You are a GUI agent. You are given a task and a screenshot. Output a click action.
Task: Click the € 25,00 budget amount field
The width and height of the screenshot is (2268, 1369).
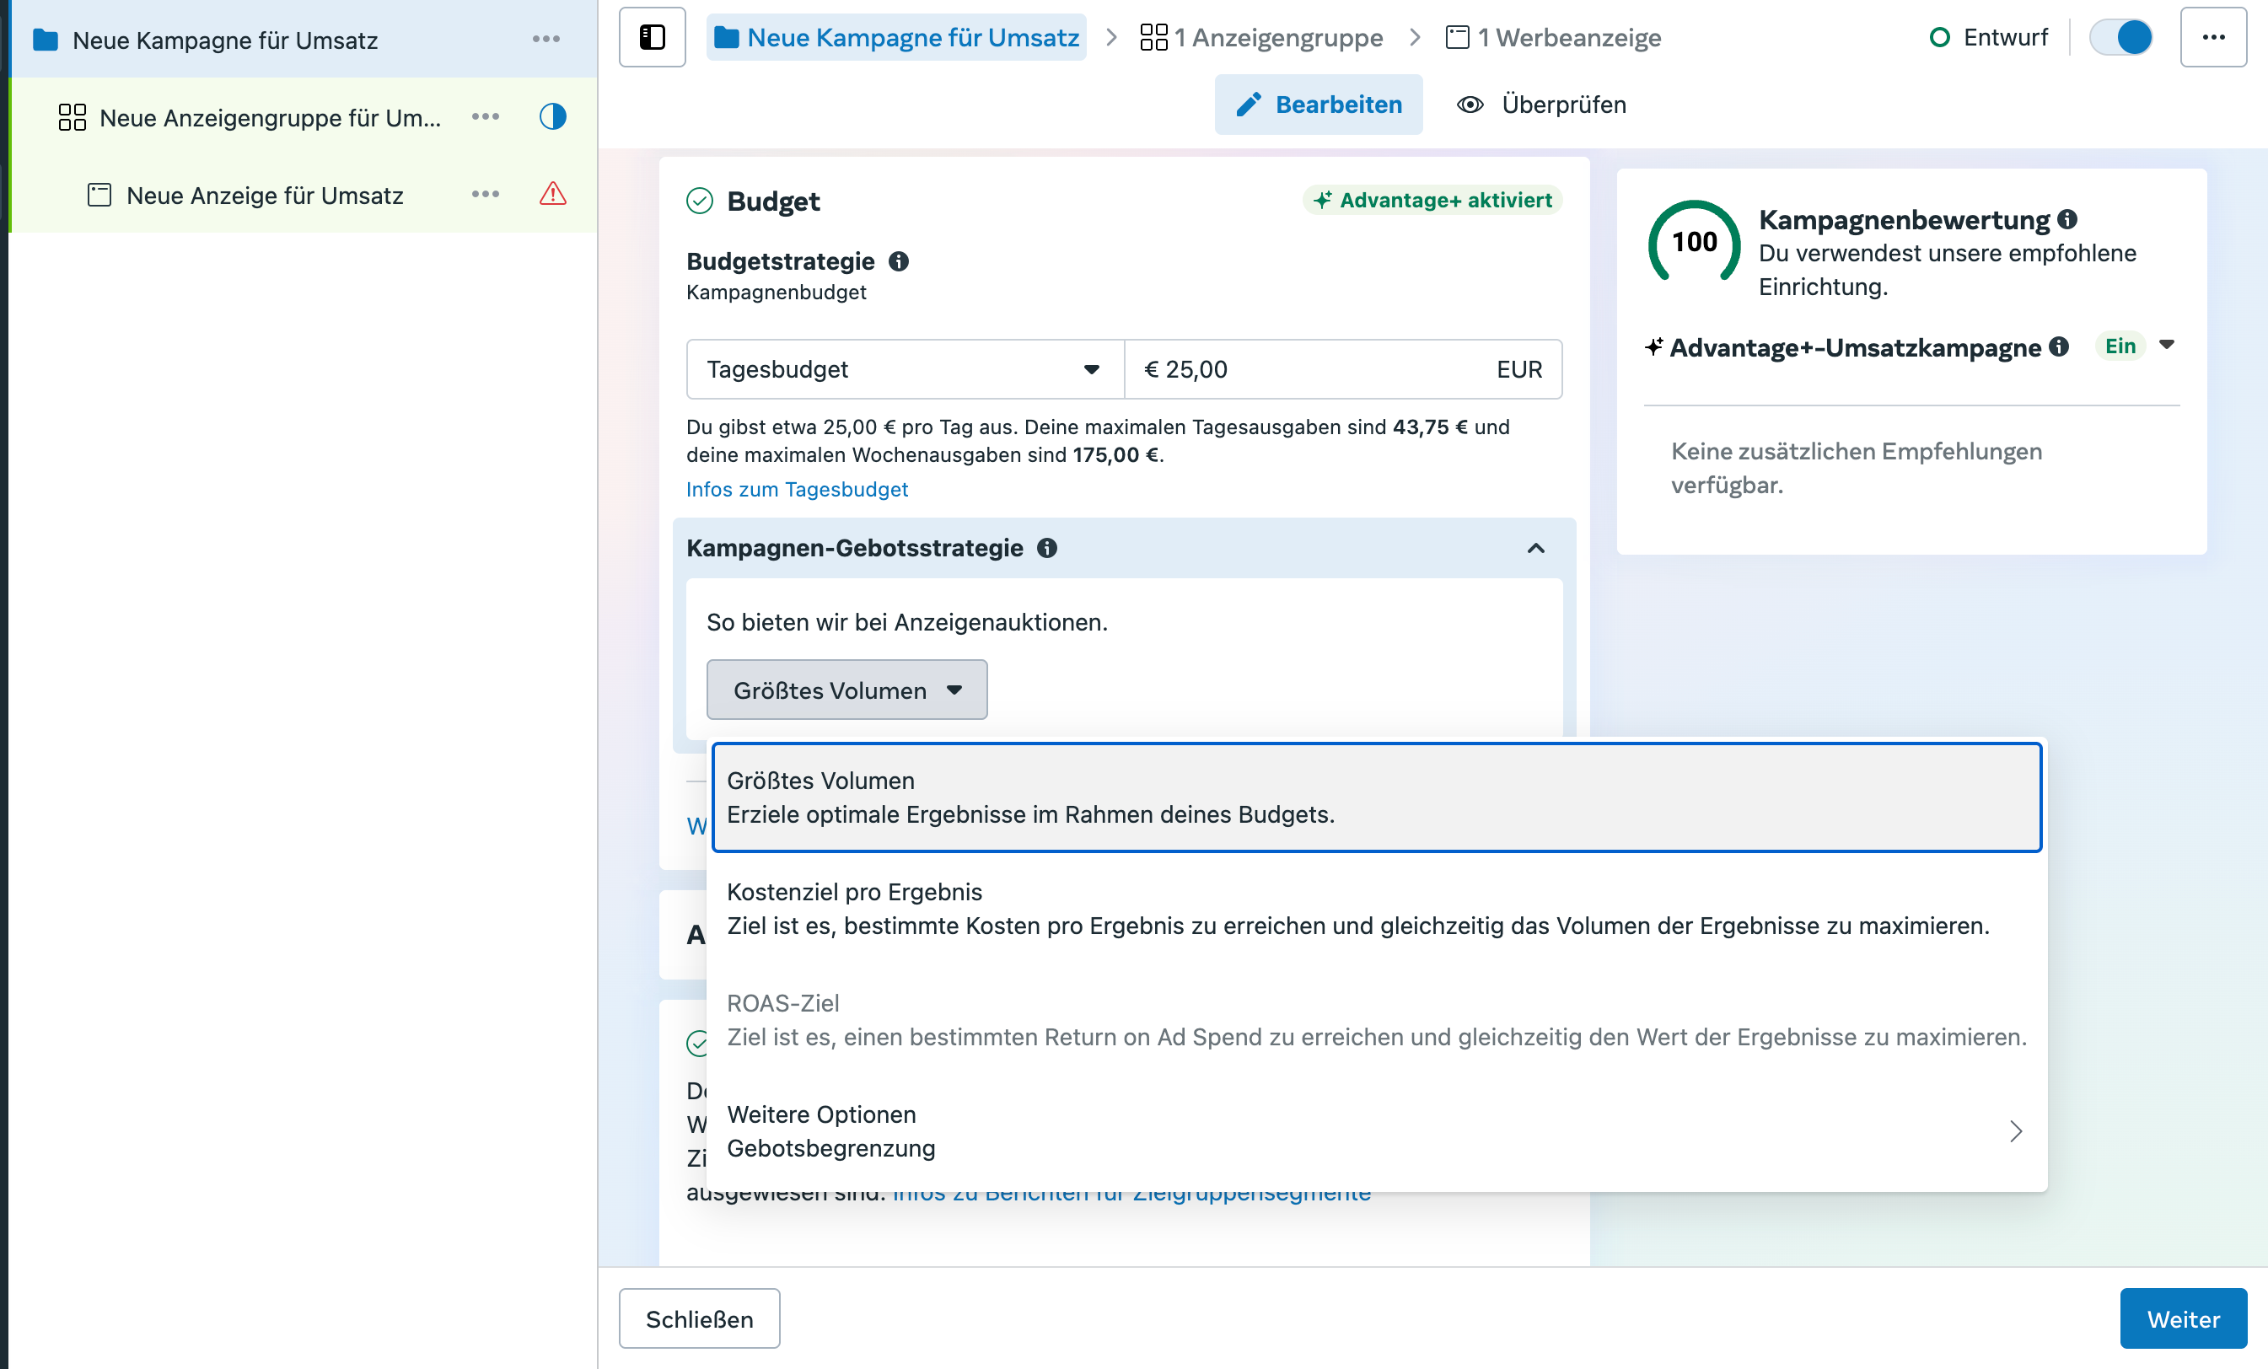pos(1343,369)
